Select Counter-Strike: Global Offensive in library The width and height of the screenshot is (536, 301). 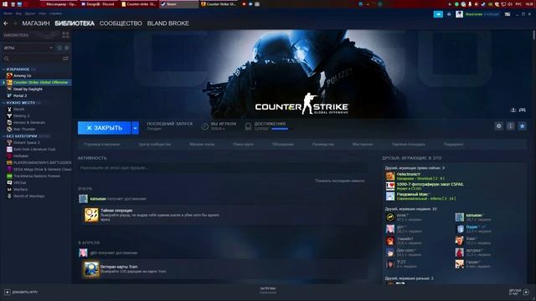coord(40,82)
